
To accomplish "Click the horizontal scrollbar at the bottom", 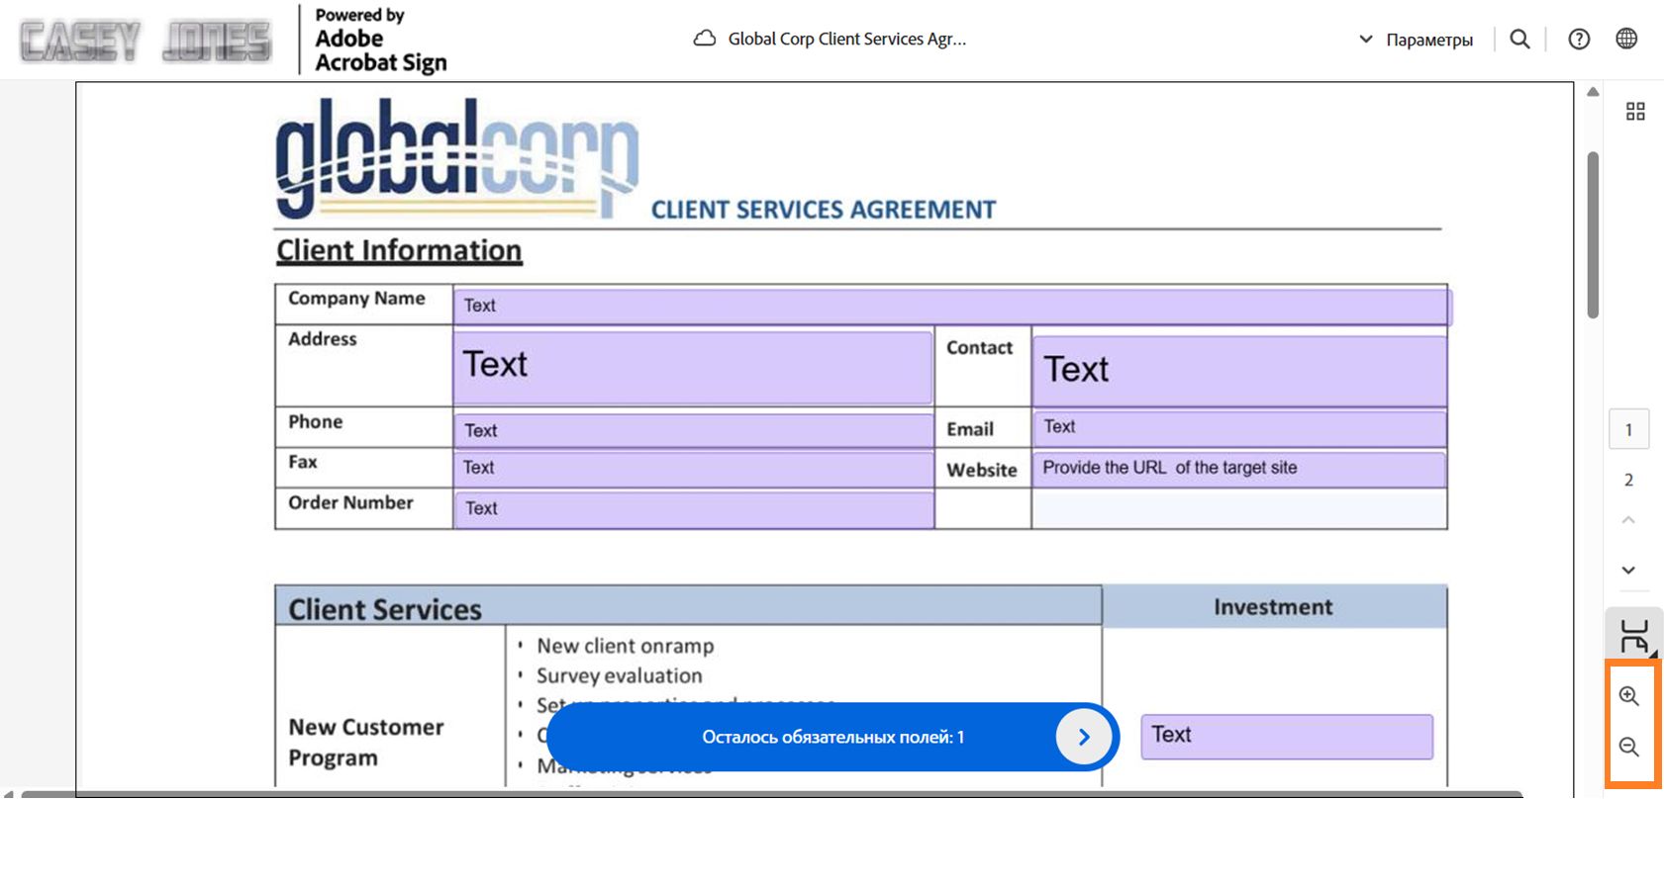I will (x=772, y=793).
